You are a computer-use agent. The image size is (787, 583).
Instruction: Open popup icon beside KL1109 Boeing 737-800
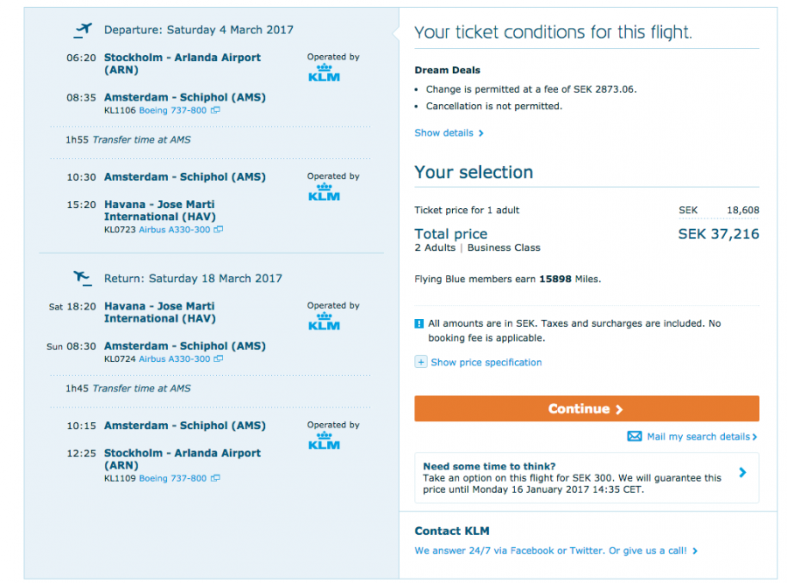click(x=215, y=479)
